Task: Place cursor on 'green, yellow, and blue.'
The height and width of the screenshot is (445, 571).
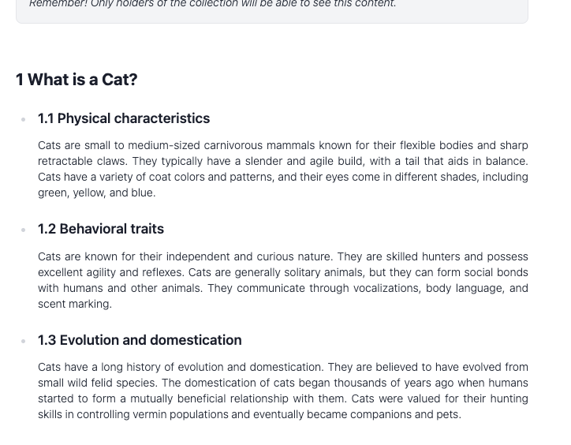Action: [x=96, y=193]
